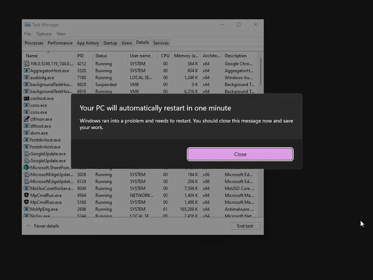Close the Task Manager window
Viewport: 373px width, 280px height.
(x=255, y=24)
